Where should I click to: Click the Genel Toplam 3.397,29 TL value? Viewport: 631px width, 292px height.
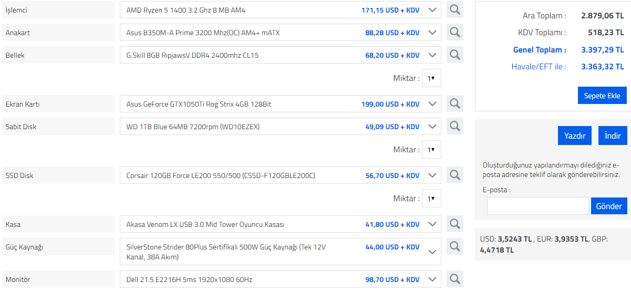coord(603,50)
